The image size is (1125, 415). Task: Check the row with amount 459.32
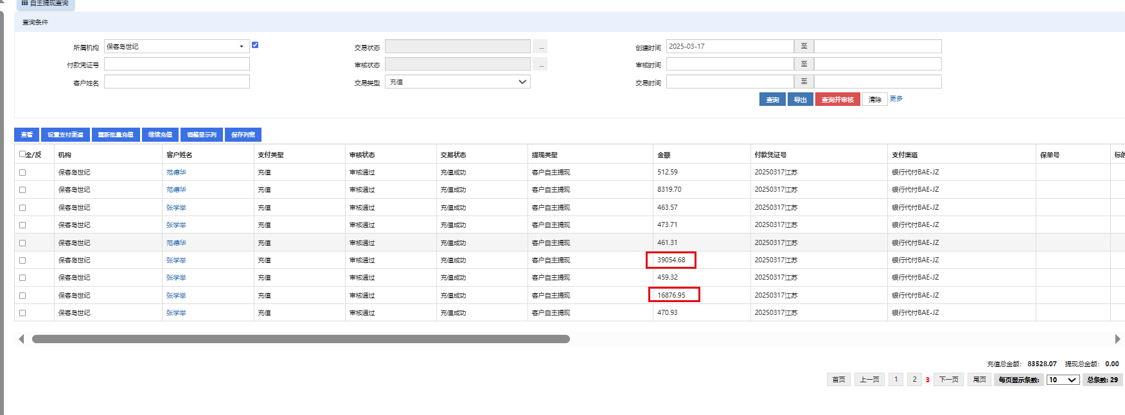pyautogui.click(x=22, y=278)
